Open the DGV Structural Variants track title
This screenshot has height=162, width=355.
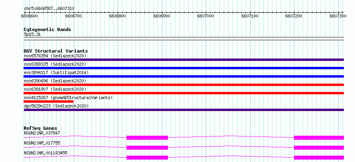click(56, 51)
